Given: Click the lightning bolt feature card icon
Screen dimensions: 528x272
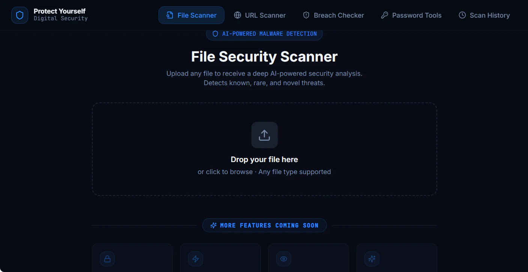Looking at the screenshot, I should click(196, 259).
